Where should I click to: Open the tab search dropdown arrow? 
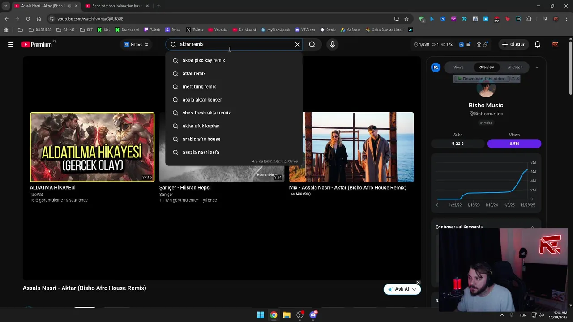point(6,6)
